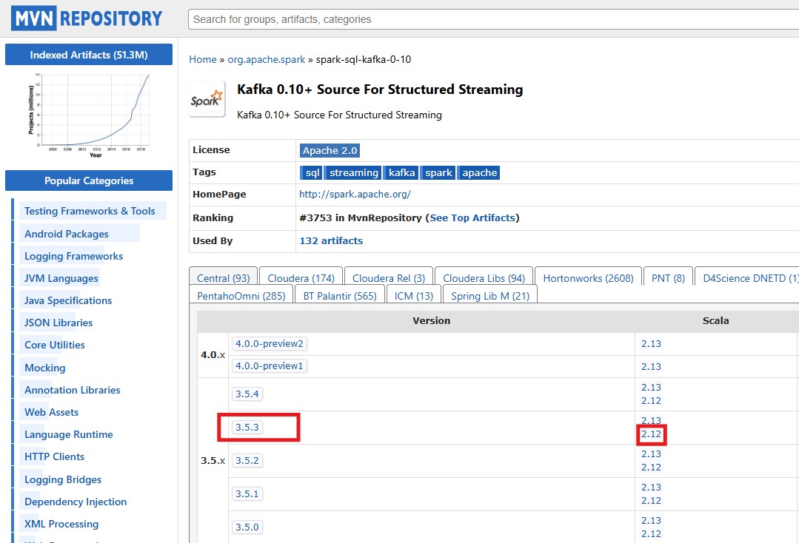This screenshot has width=799, height=543.
Task: Select the BT Palantir (565) tab
Action: click(x=340, y=296)
